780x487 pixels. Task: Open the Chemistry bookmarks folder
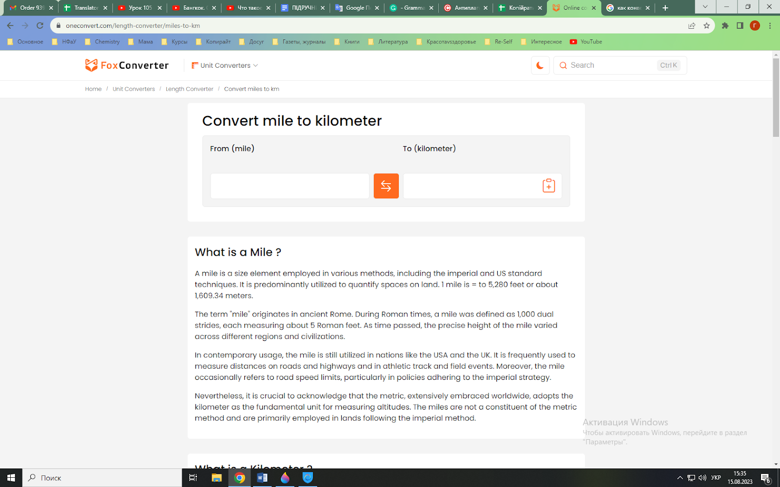102,42
